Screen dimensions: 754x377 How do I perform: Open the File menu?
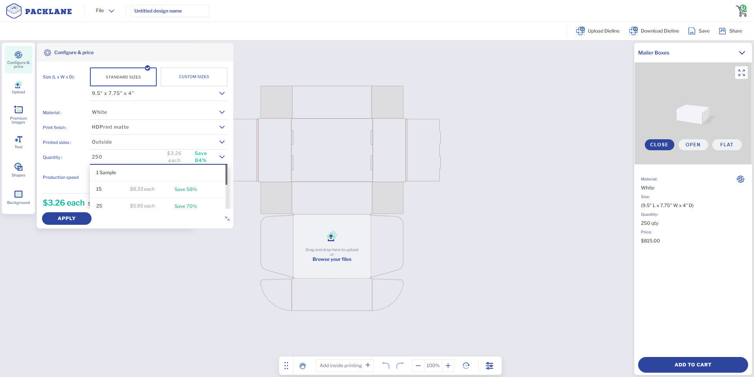click(x=104, y=11)
